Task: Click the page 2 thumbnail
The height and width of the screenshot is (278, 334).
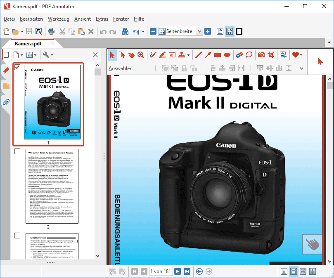Action: pos(52,186)
